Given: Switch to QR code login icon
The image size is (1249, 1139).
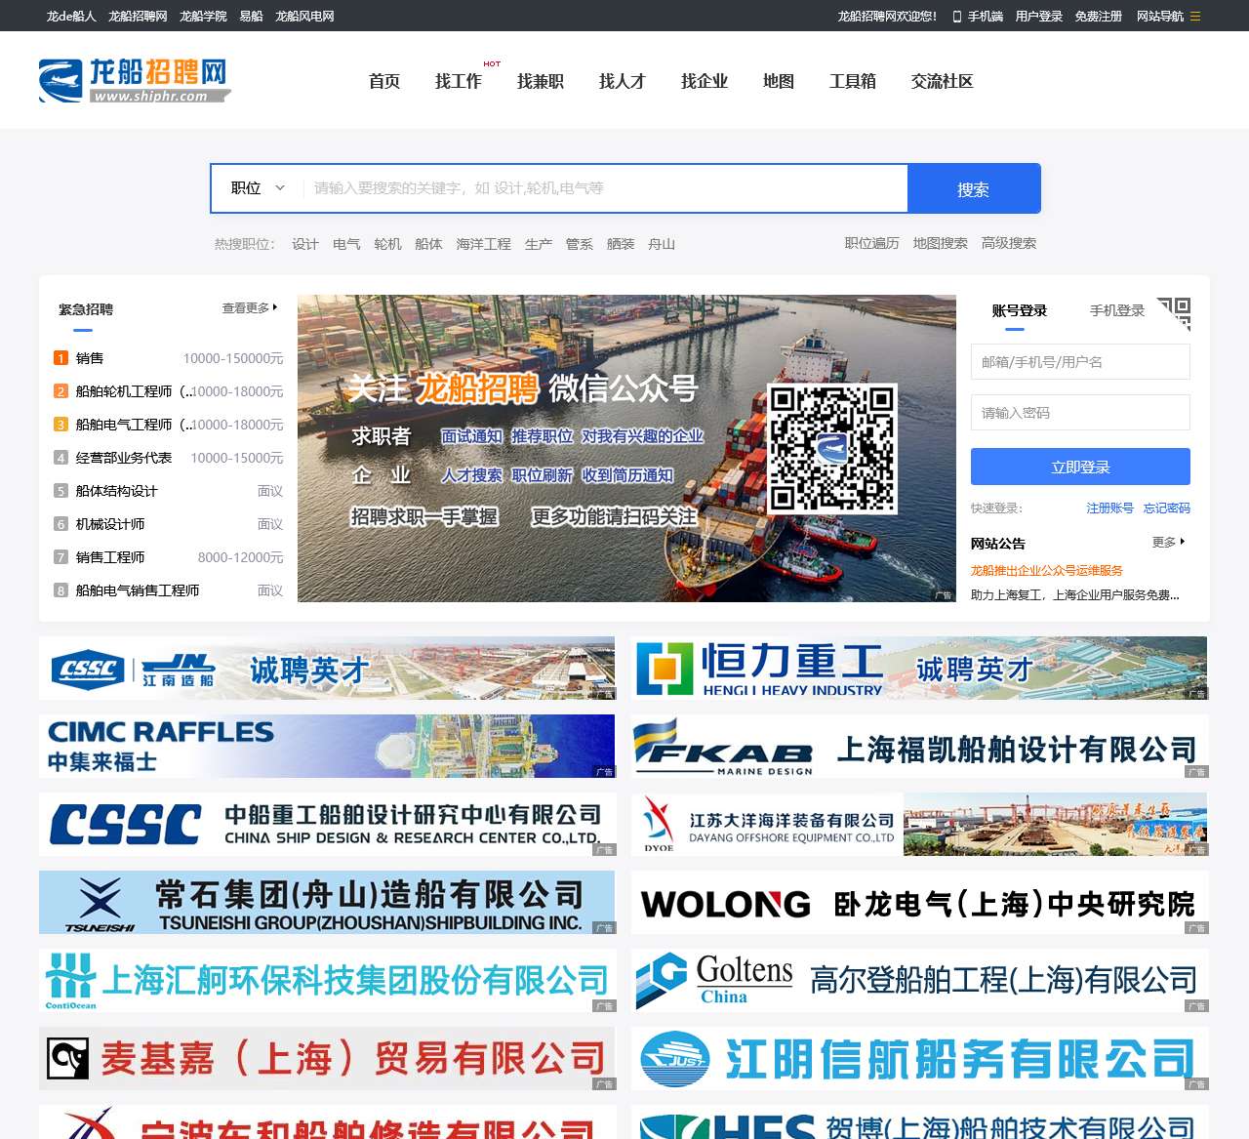Looking at the screenshot, I should click(x=1174, y=313).
